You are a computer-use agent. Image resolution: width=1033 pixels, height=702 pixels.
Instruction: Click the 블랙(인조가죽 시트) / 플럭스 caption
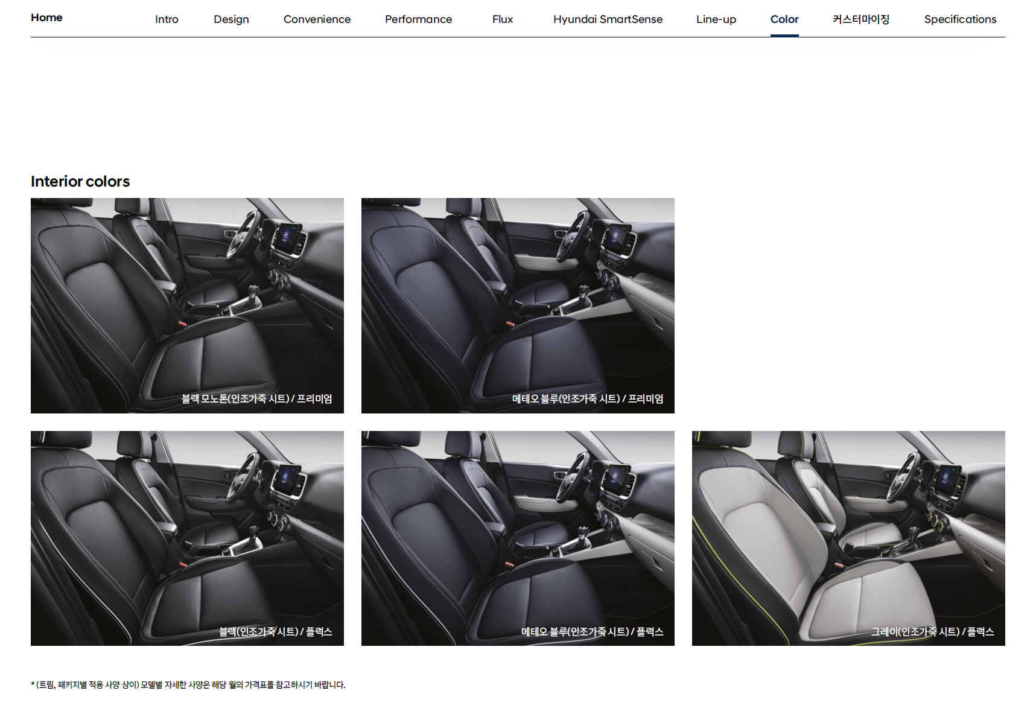(x=276, y=632)
